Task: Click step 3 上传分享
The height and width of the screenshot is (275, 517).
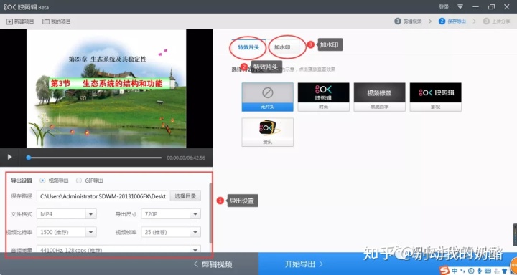Action: pos(497,21)
